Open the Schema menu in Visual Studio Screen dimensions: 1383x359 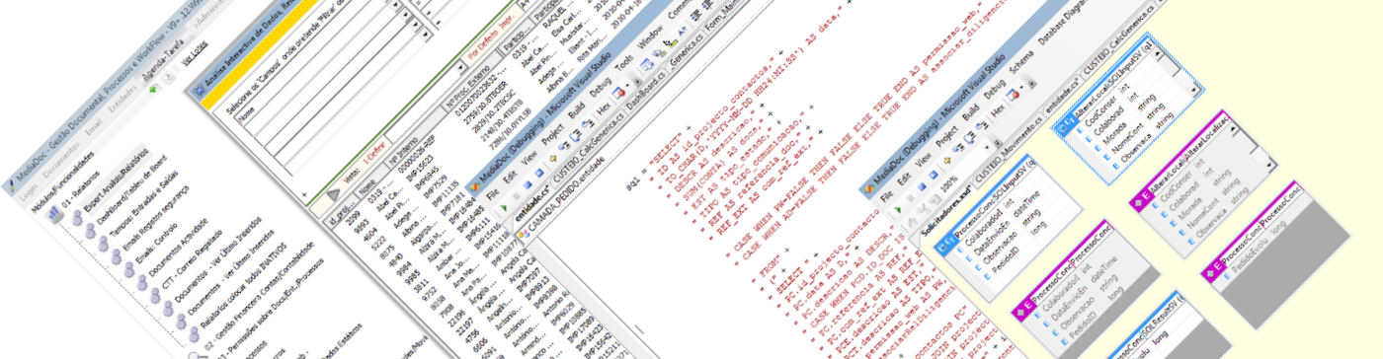coord(1021,61)
